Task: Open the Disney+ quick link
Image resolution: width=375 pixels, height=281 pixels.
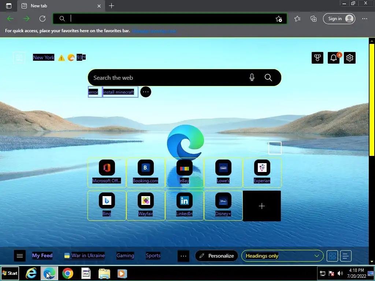Action: click(x=223, y=206)
